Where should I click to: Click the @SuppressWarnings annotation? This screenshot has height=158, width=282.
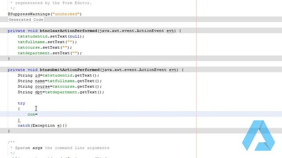click(45, 14)
